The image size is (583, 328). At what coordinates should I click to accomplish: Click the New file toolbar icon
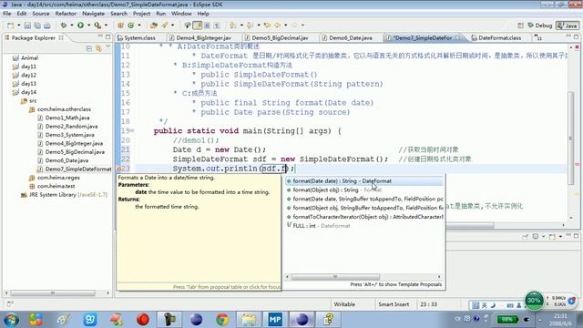(x=11, y=26)
